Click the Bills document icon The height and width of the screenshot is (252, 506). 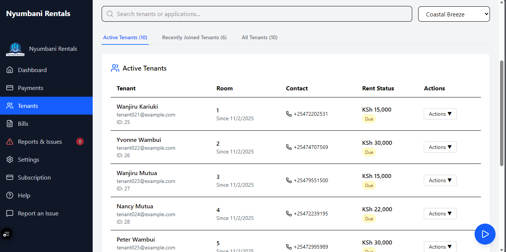pyautogui.click(x=9, y=124)
